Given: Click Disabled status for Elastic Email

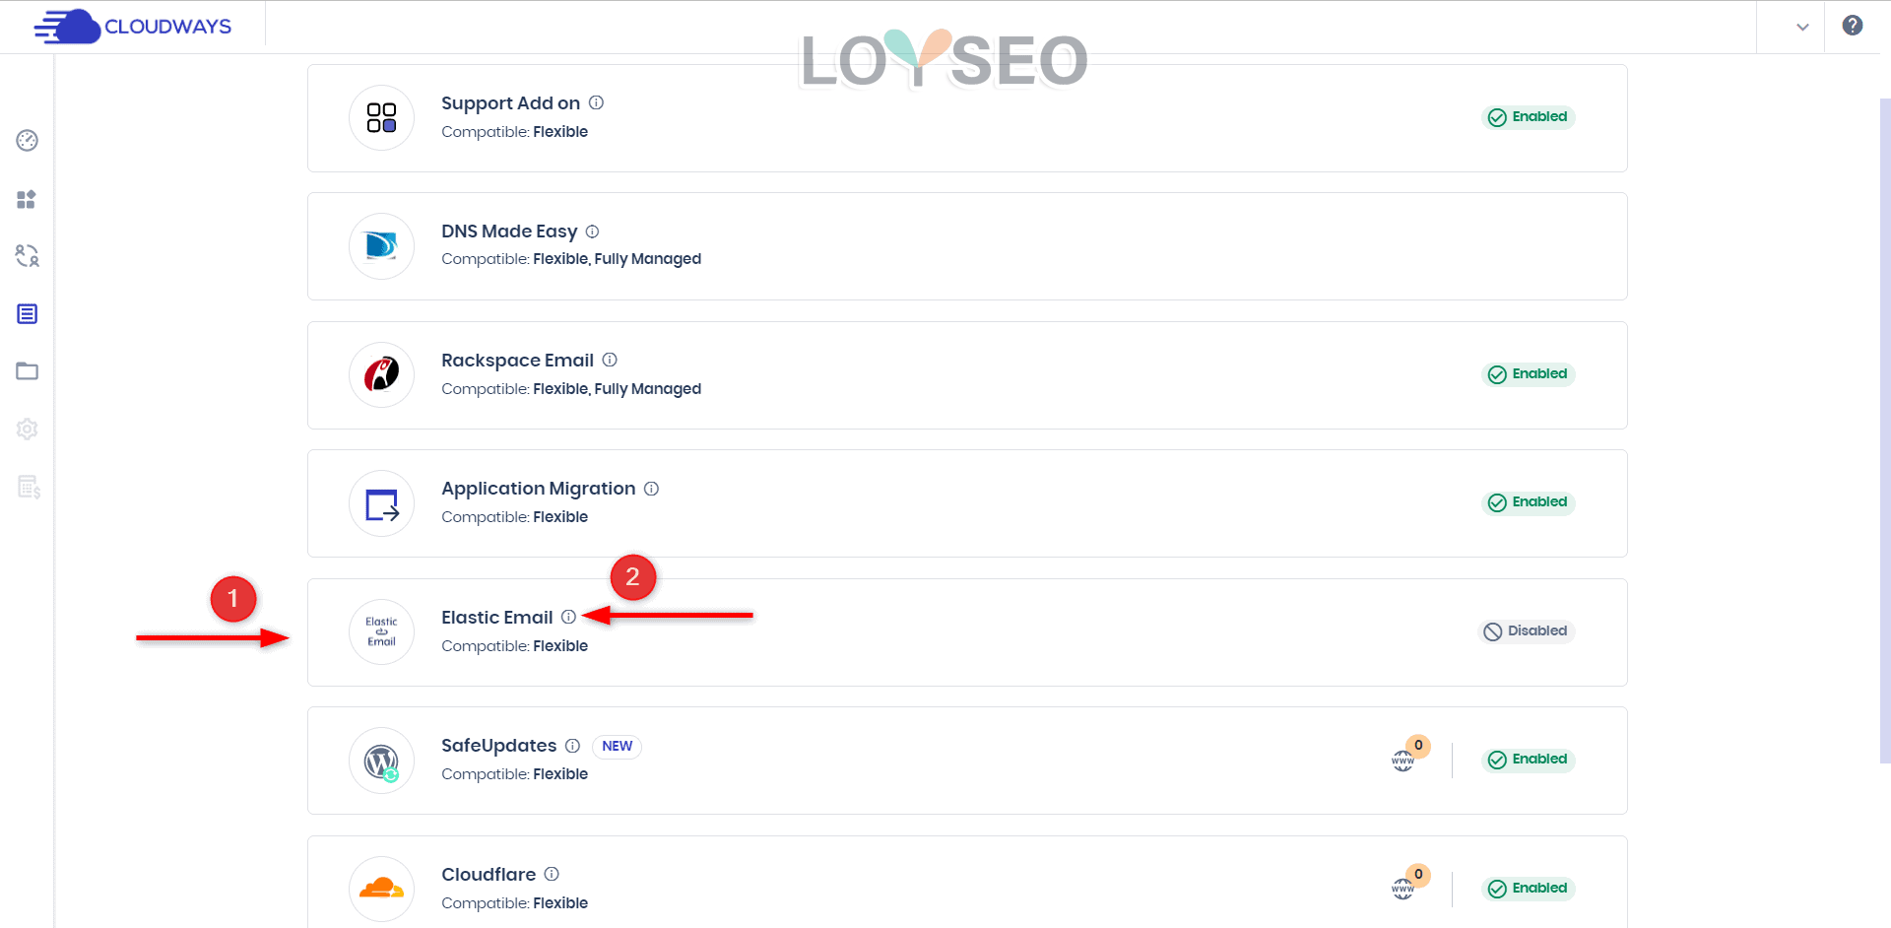Looking at the screenshot, I should (x=1527, y=631).
